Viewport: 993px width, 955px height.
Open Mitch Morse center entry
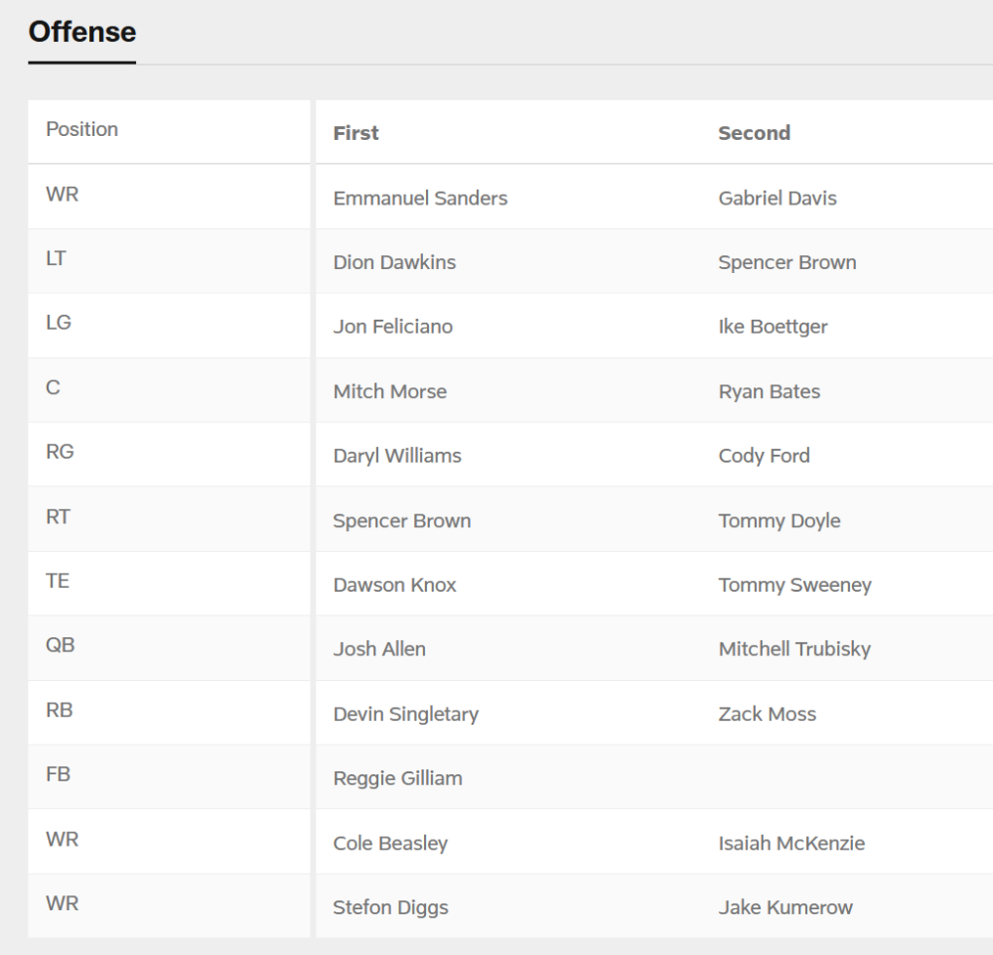pyautogui.click(x=389, y=391)
